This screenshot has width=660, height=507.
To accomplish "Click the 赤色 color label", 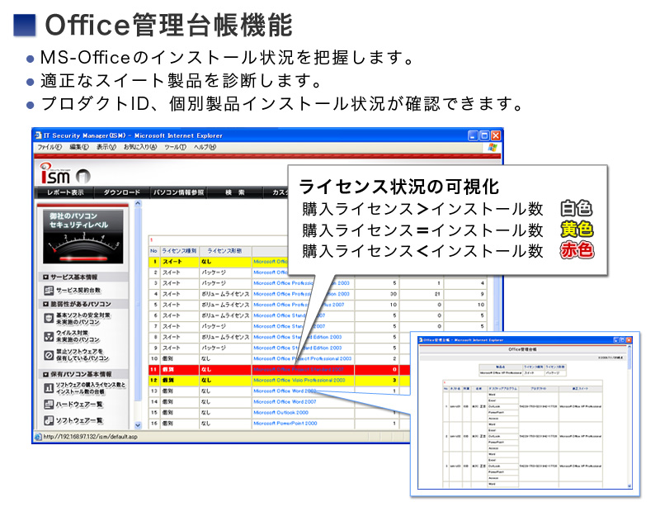I will [x=576, y=250].
